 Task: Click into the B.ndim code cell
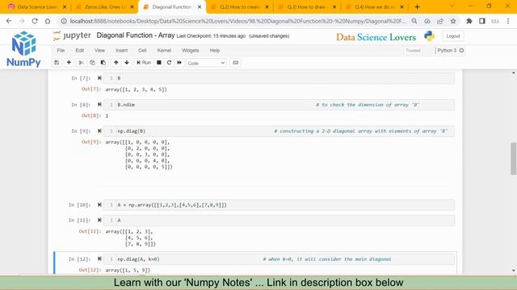coord(279,105)
